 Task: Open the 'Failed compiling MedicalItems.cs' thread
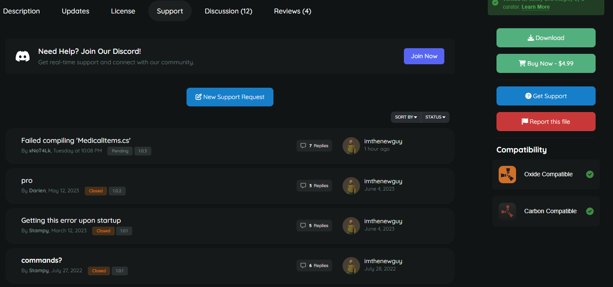pos(76,140)
